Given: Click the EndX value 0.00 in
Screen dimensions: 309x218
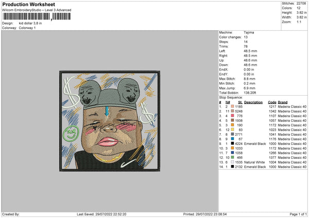Looking at the screenshot, I should (x=249, y=69).
